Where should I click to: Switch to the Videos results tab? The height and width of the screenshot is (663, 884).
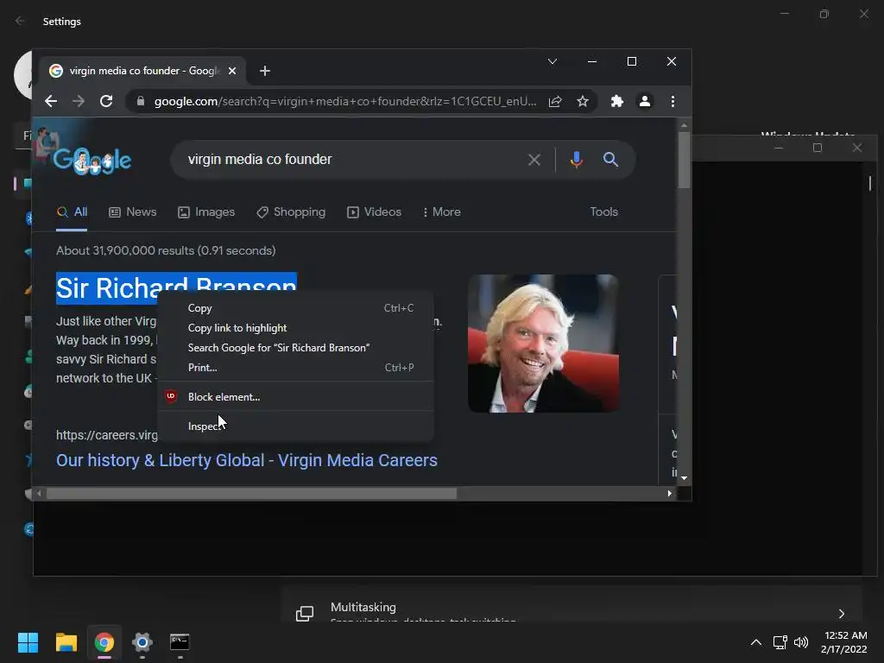pos(375,212)
